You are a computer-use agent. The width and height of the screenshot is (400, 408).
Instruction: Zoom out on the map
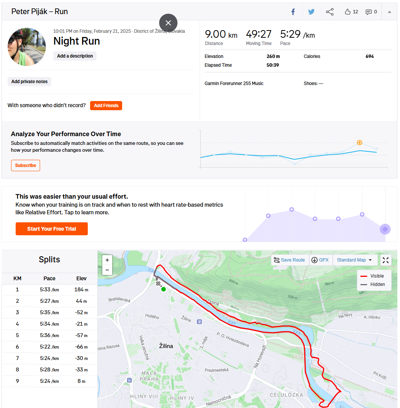pos(107,270)
